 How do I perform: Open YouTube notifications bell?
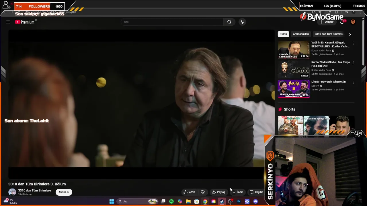click(342, 22)
